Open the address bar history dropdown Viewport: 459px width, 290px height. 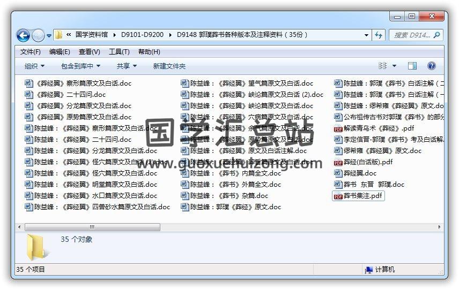pyautogui.click(x=367, y=35)
